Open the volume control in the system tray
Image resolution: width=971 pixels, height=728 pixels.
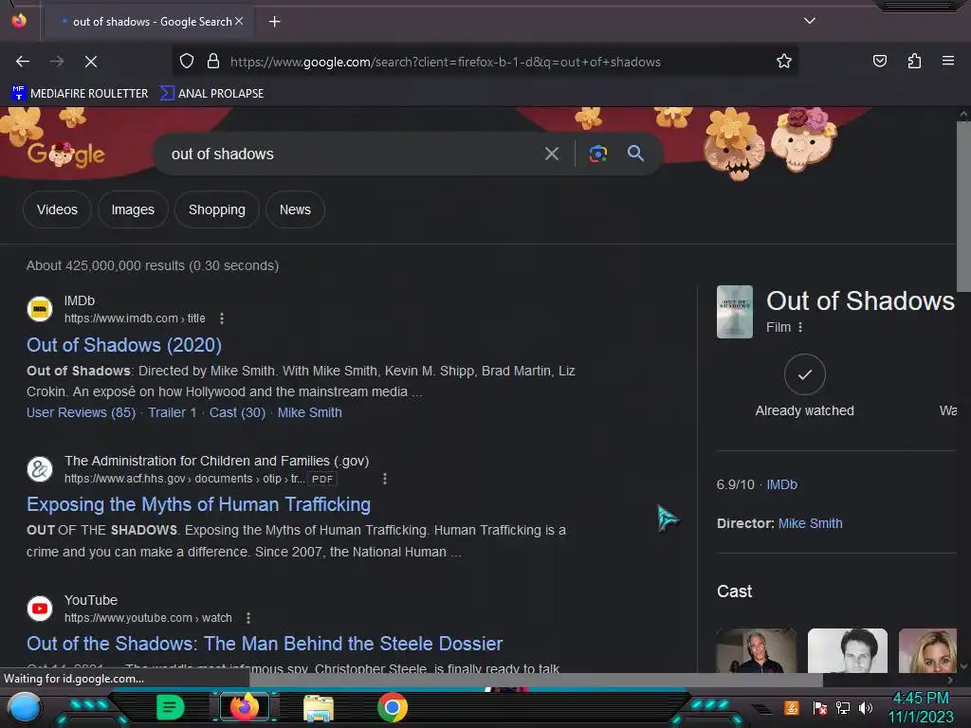click(866, 707)
